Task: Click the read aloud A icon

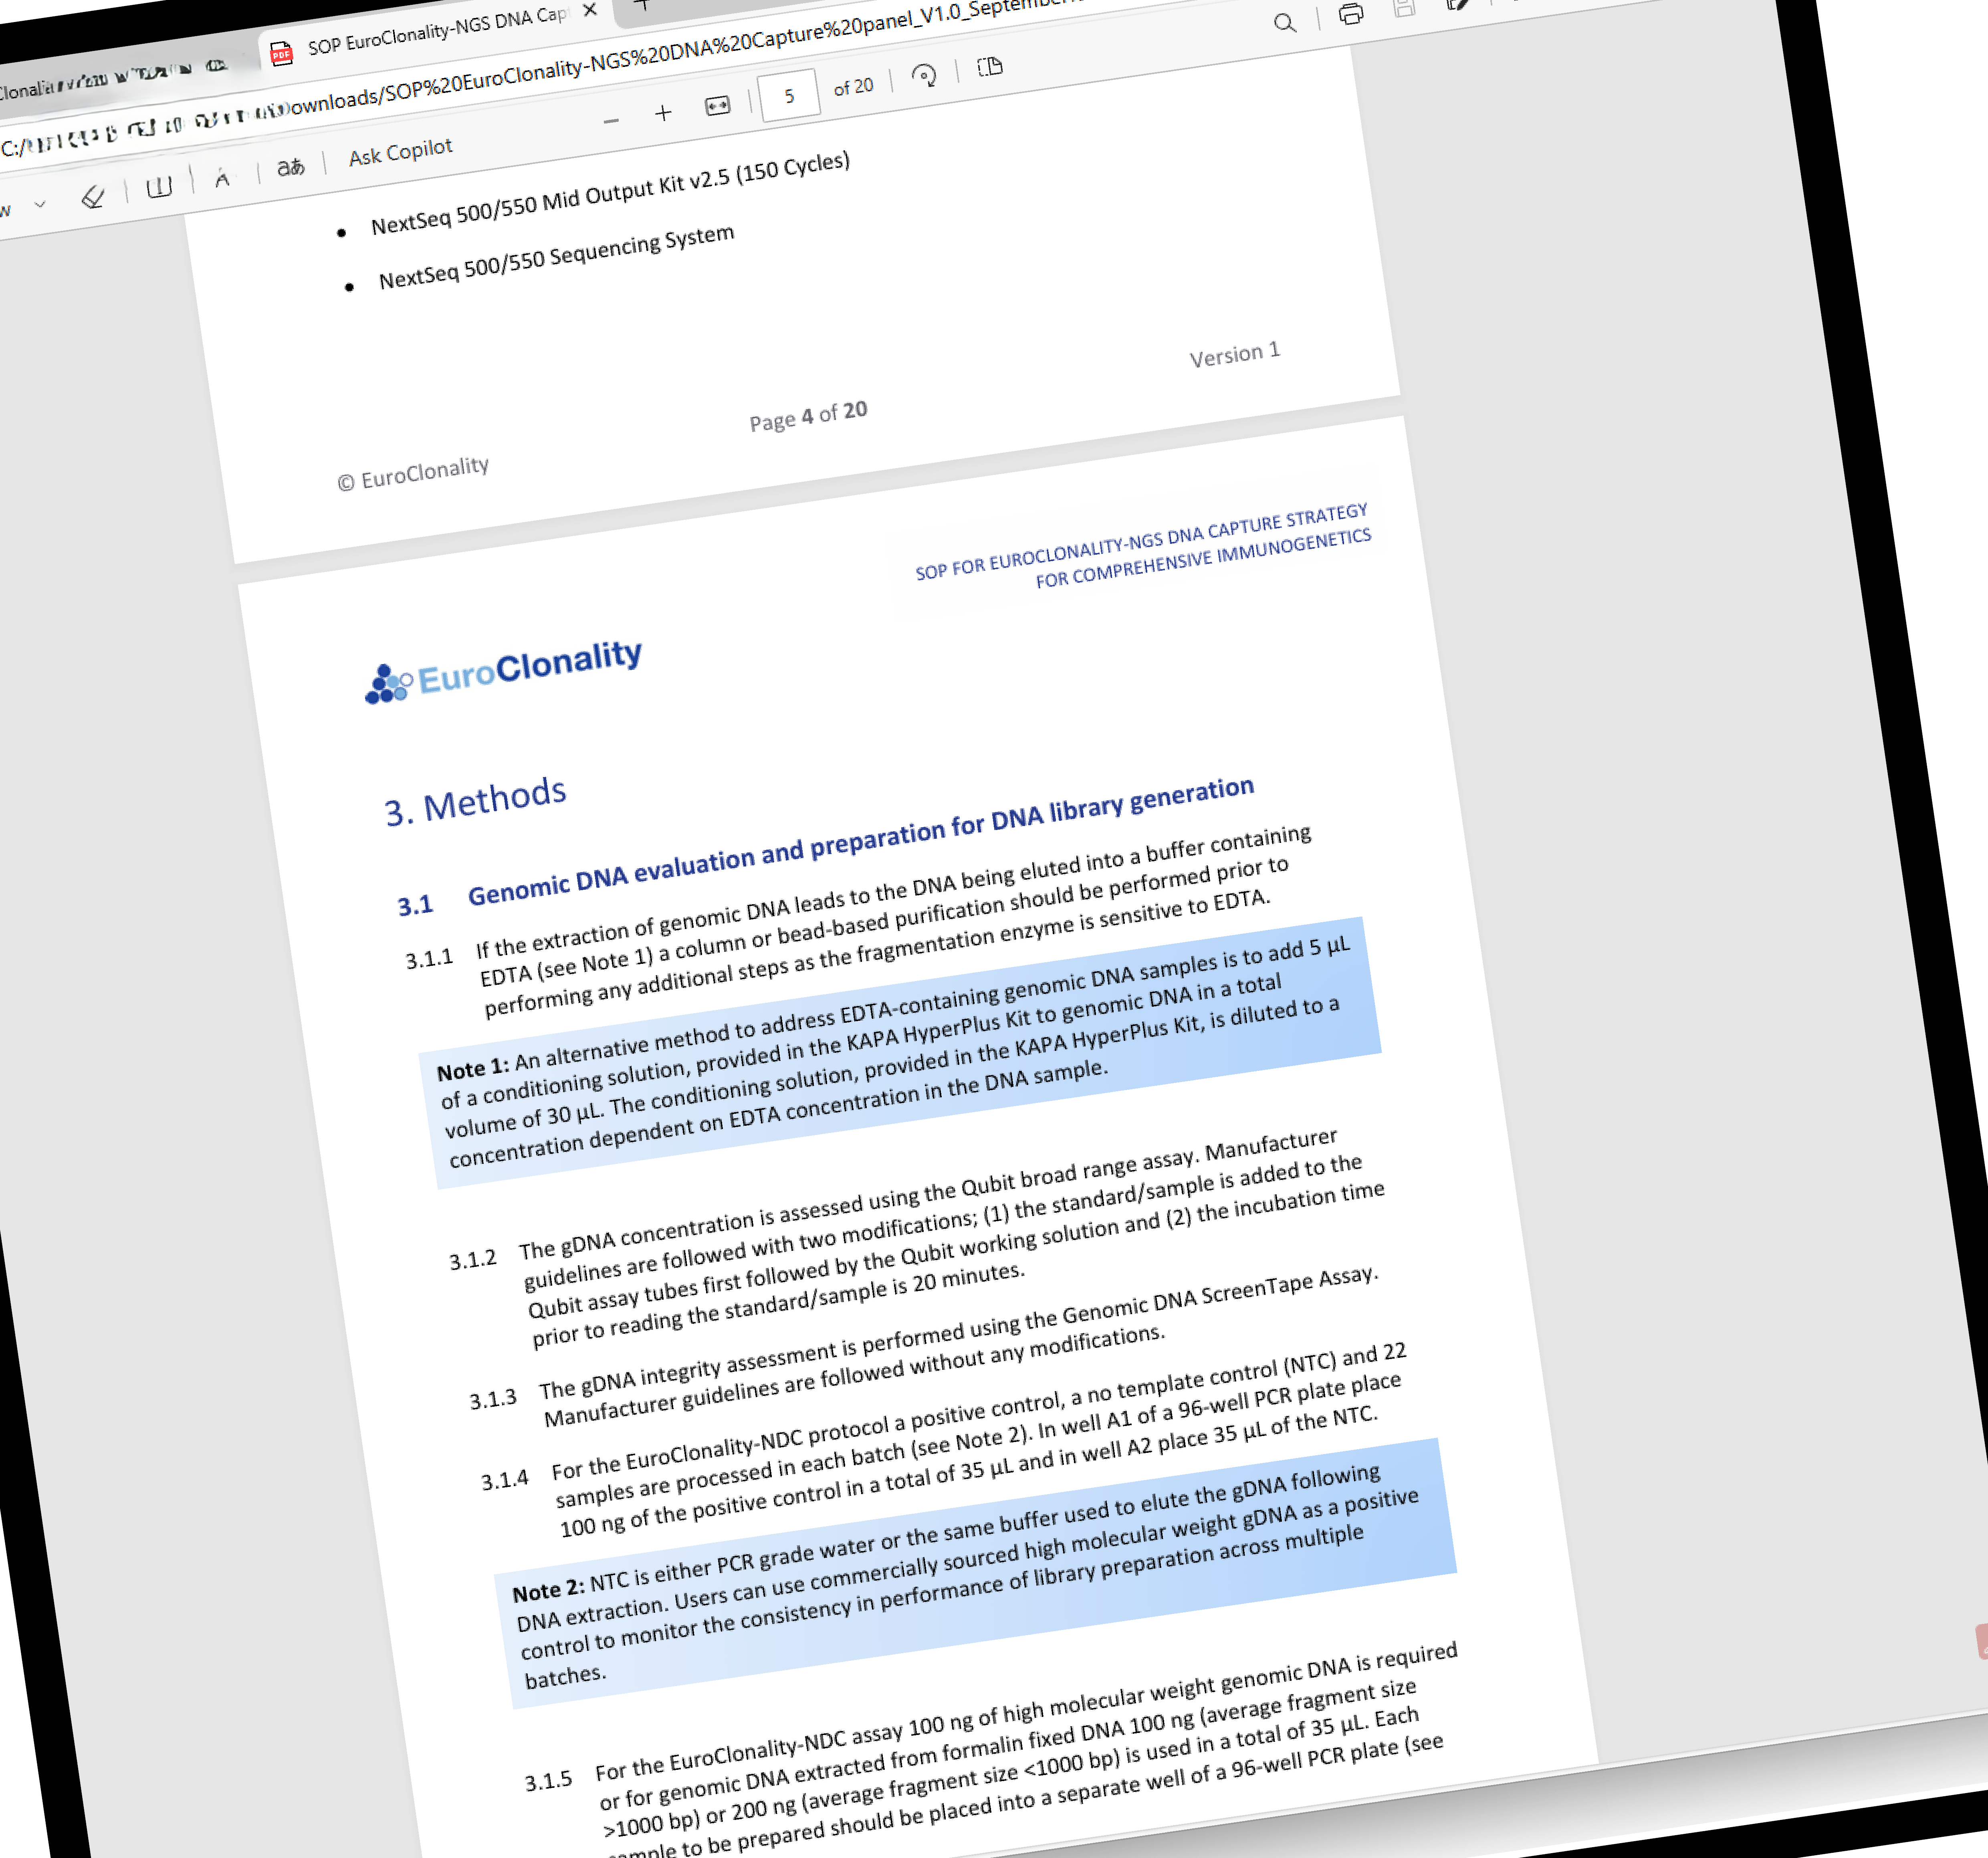Action: coord(222,178)
